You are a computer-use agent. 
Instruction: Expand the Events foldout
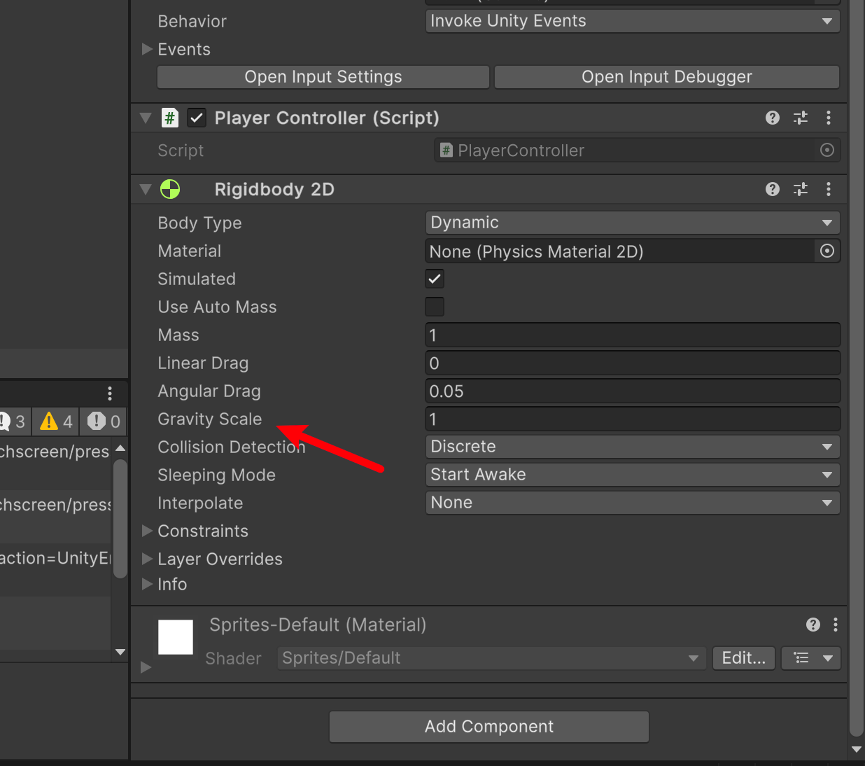pyautogui.click(x=147, y=49)
